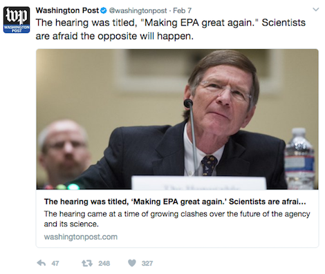Open the Washington Post profile avatar
This screenshot has width=325, height=274.
pyautogui.click(x=17, y=20)
